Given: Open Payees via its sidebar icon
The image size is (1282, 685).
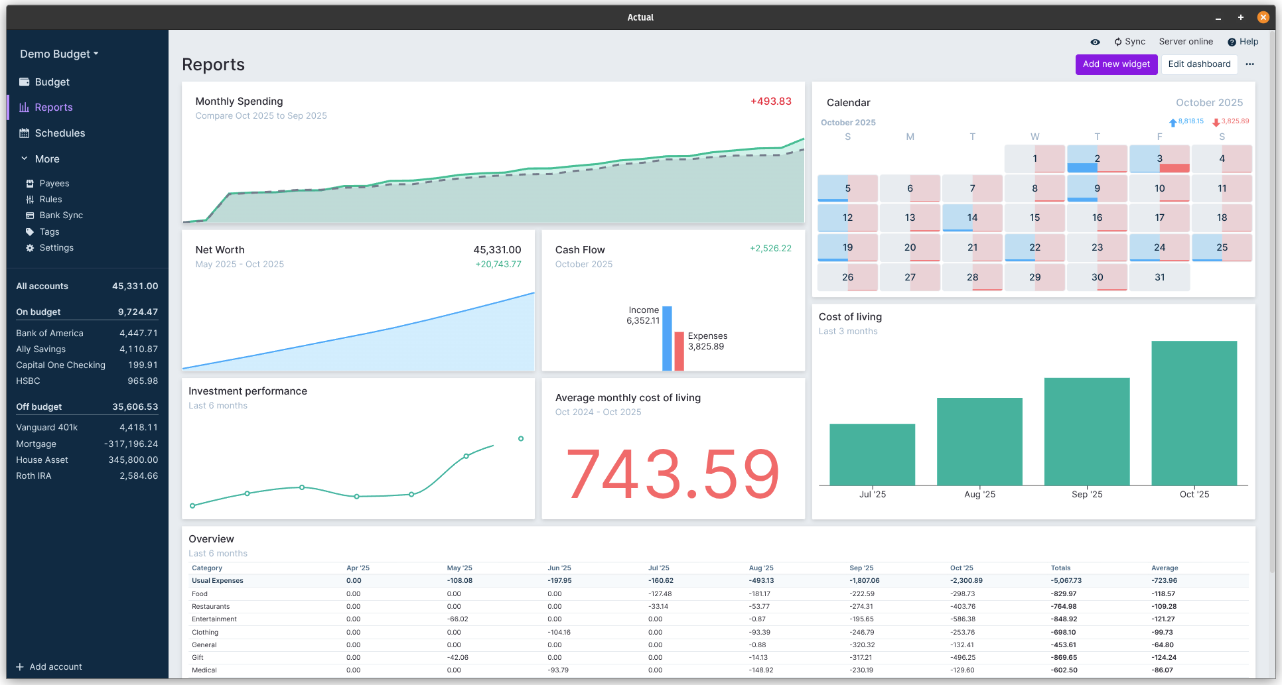Looking at the screenshot, I should coord(30,184).
